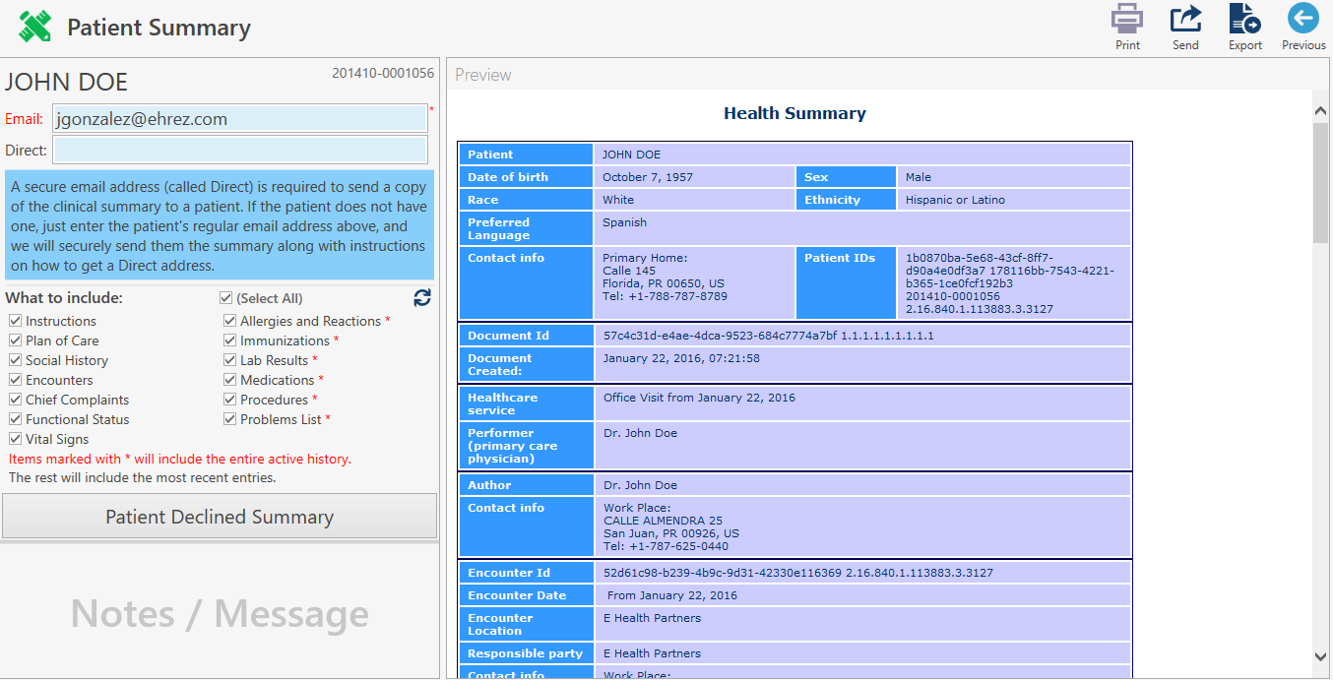Screen dimensions: 1333x680
Task: Click the Preview panel label
Action: (482, 75)
